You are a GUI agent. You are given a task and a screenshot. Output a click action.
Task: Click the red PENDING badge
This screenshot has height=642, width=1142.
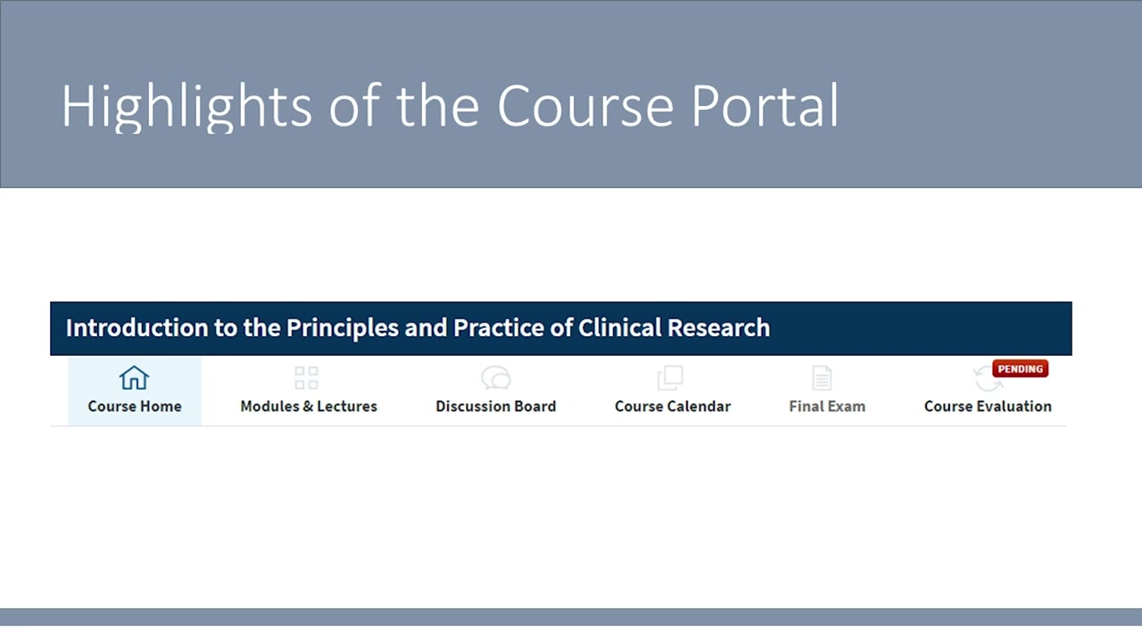point(1020,368)
